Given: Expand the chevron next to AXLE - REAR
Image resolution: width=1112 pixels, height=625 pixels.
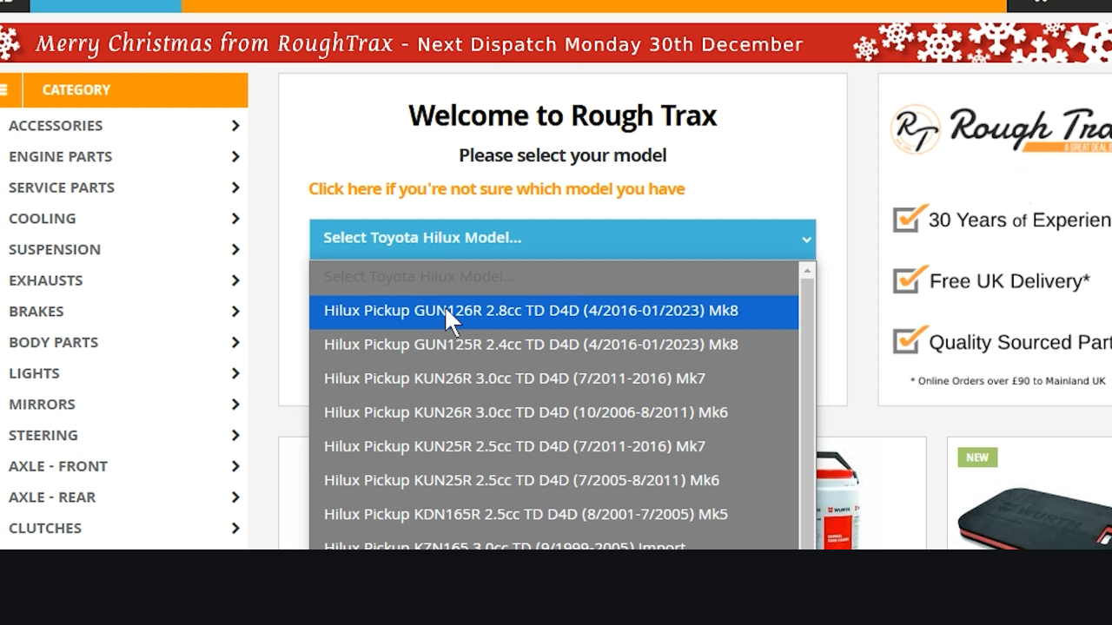Looking at the screenshot, I should pyautogui.click(x=235, y=497).
